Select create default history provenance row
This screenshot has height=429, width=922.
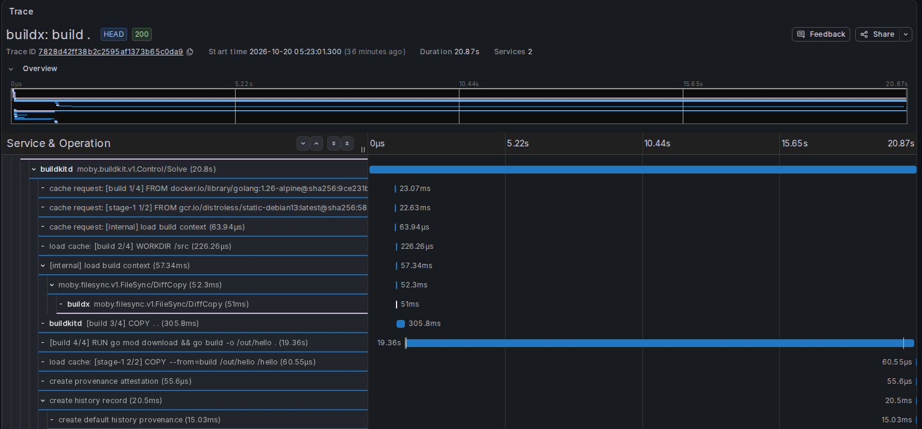pyautogui.click(x=208, y=420)
